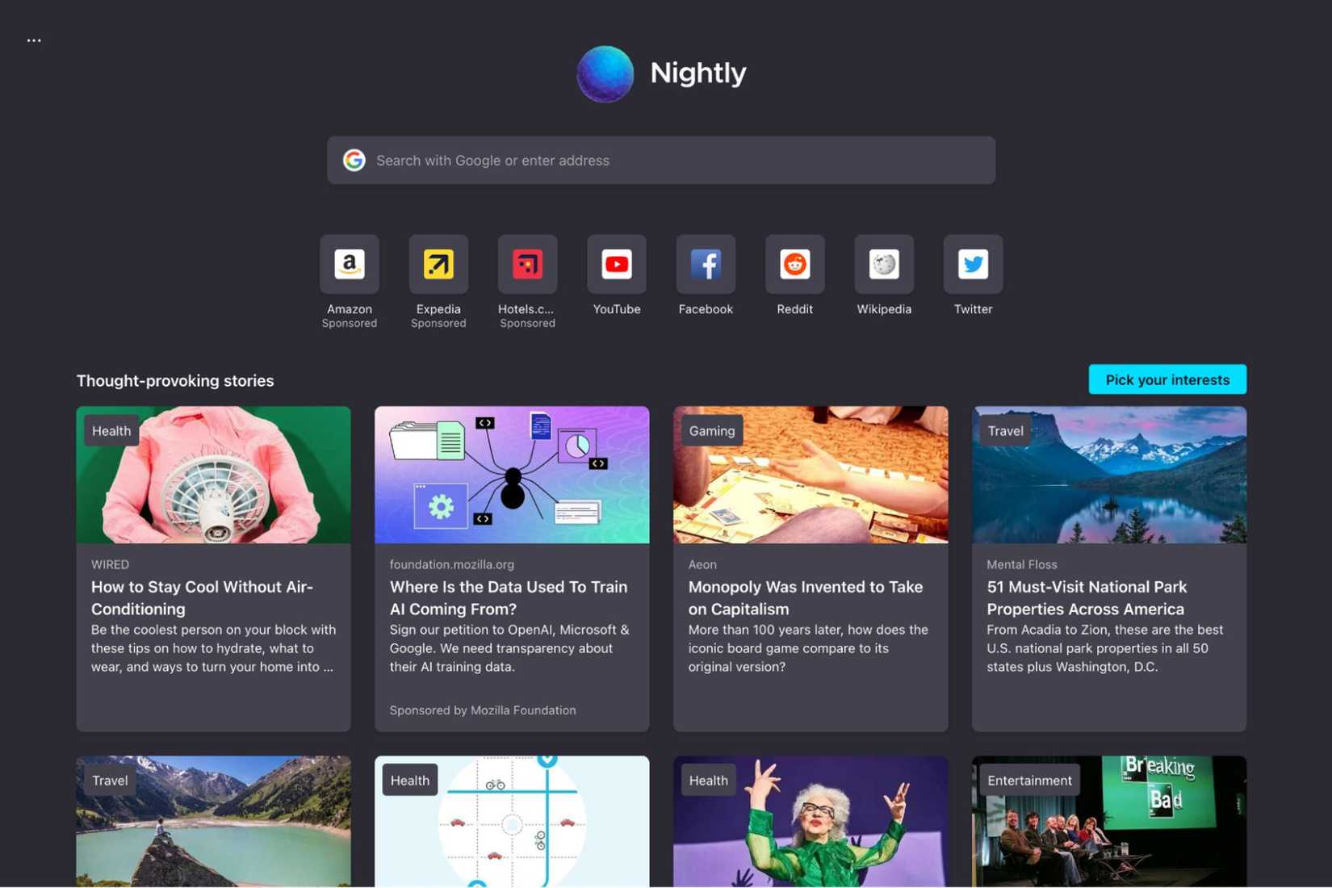Open the article about staying cool without air-conditioning

pyautogui.click(x=203, y=597)
